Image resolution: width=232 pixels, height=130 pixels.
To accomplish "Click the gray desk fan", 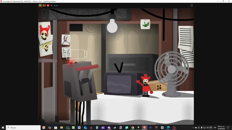I will pyautogui.click(x=172, y=74).
